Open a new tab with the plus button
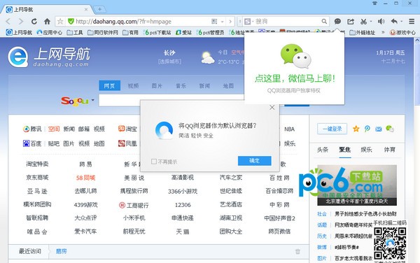This screenshot has height=263, width=420. (99, 9)
